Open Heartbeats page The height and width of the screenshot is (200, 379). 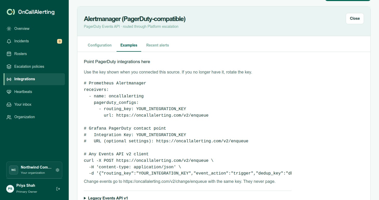pyautogui.click(x=34, y=92)
